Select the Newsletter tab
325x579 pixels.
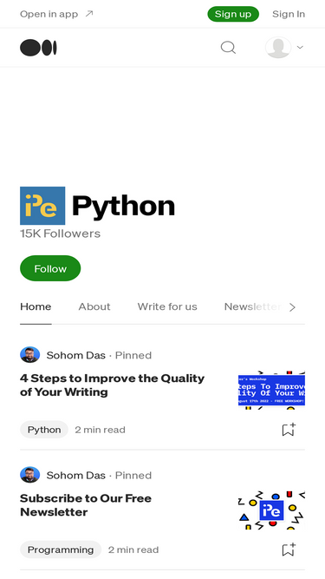253,306
